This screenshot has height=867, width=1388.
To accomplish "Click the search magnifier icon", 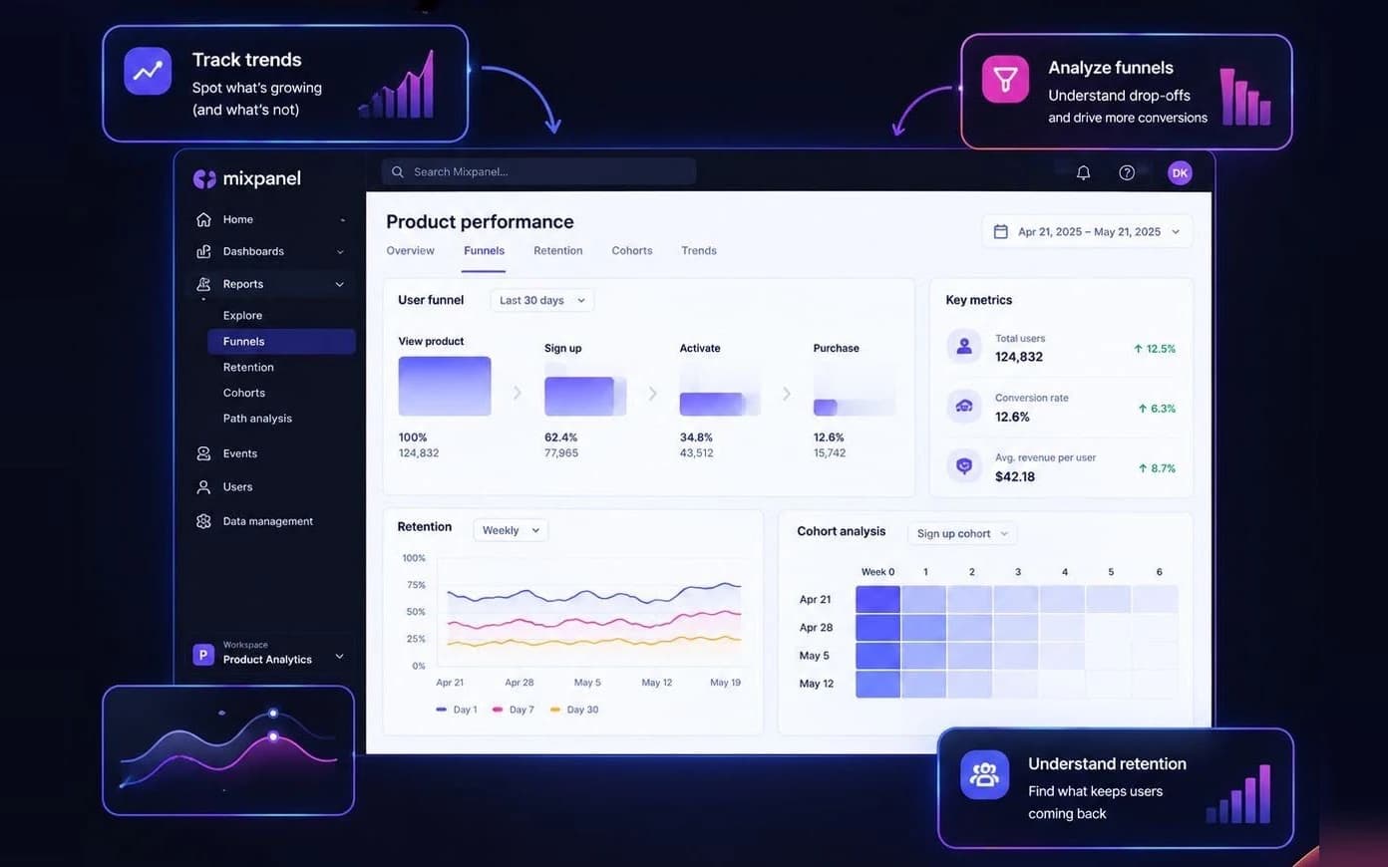I will (x=398, y=171).
